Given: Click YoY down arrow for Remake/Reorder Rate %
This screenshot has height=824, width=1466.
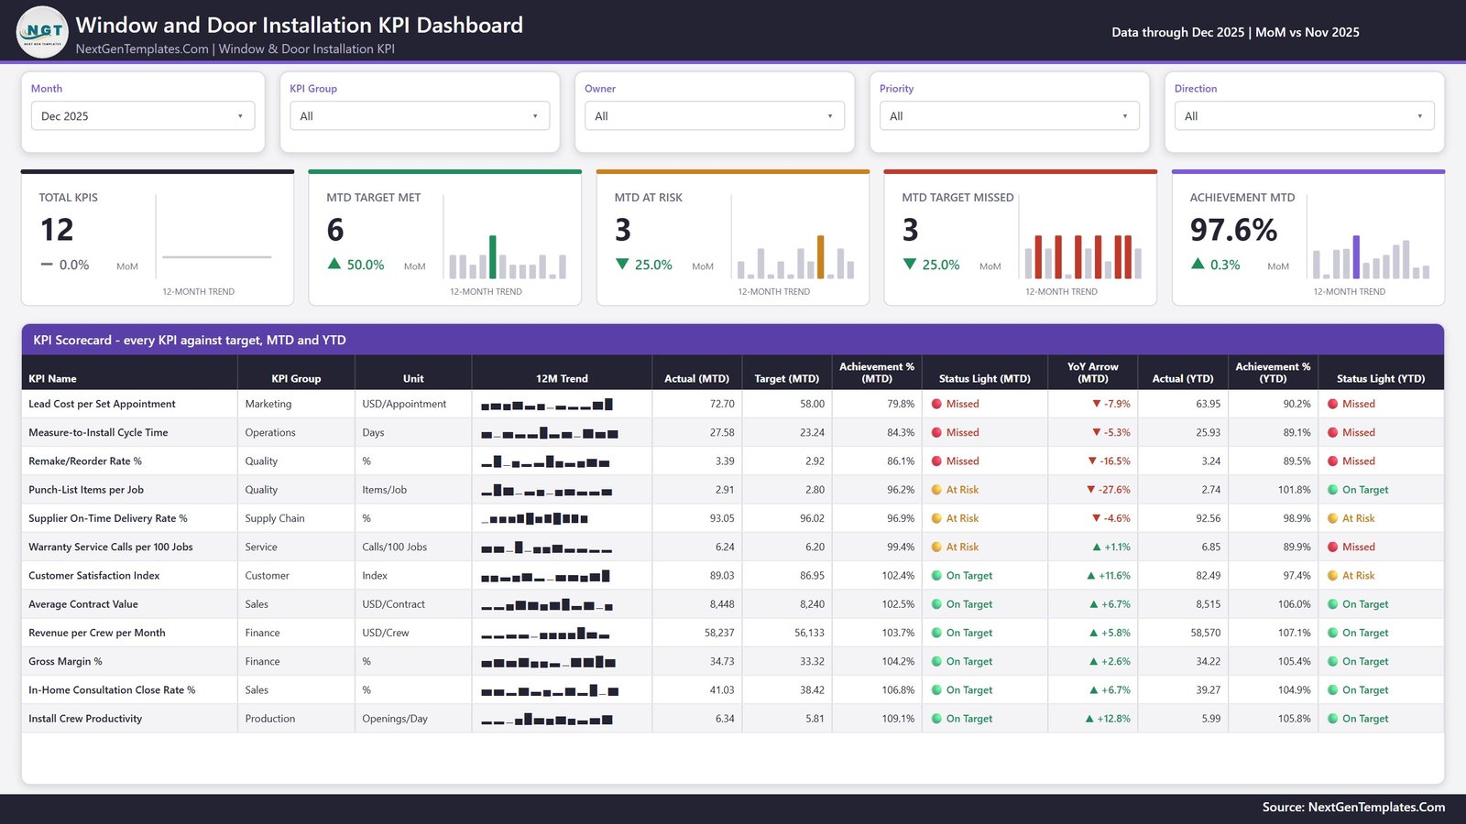Looking at the screenshot, I should (x=1092, y=461).
